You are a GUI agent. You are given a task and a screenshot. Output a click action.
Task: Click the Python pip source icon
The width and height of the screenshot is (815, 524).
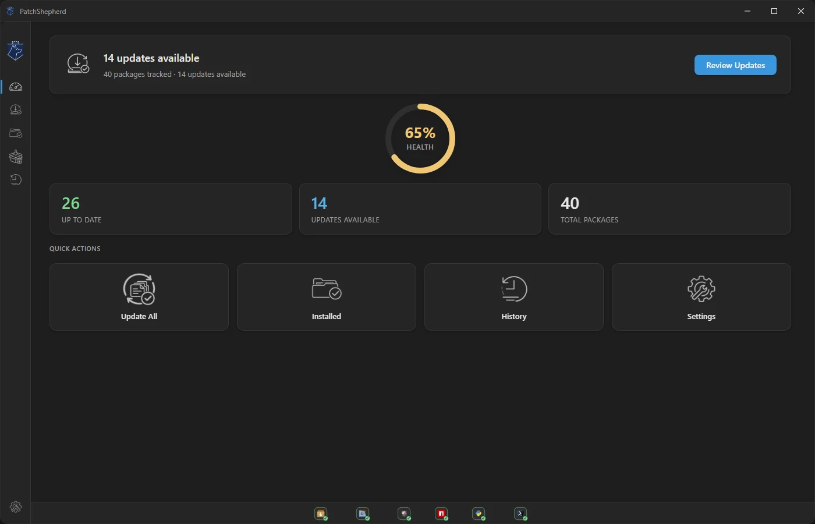tap(479, 514)
